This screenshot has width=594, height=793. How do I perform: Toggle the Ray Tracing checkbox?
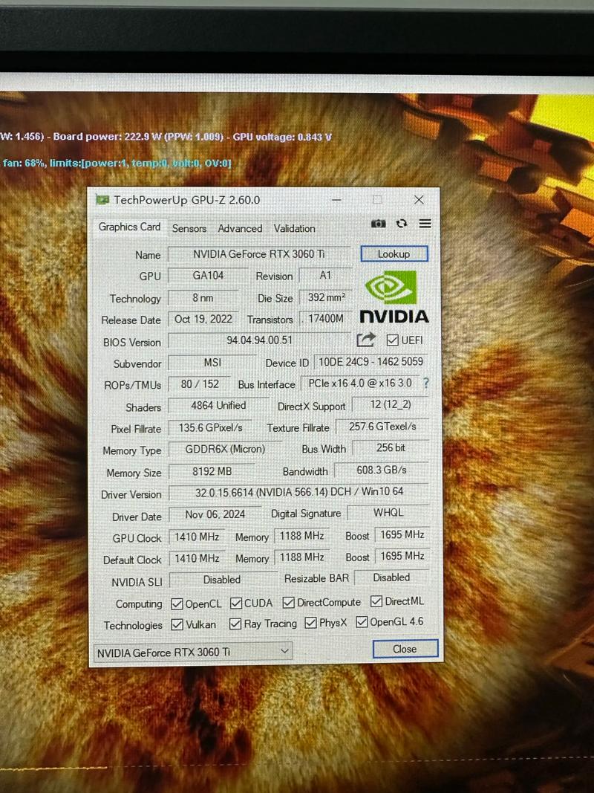pyautogui.click(x=235, y=624)
